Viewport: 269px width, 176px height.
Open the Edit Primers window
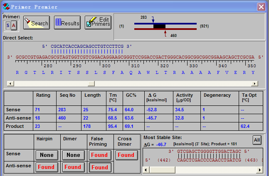pyautogui.click(x=98, y=23)
